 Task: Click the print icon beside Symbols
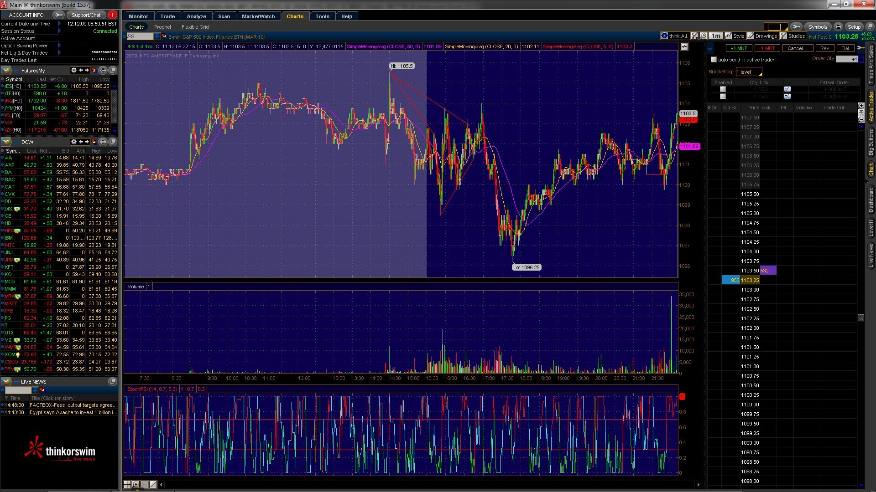[x=838, y=27]
